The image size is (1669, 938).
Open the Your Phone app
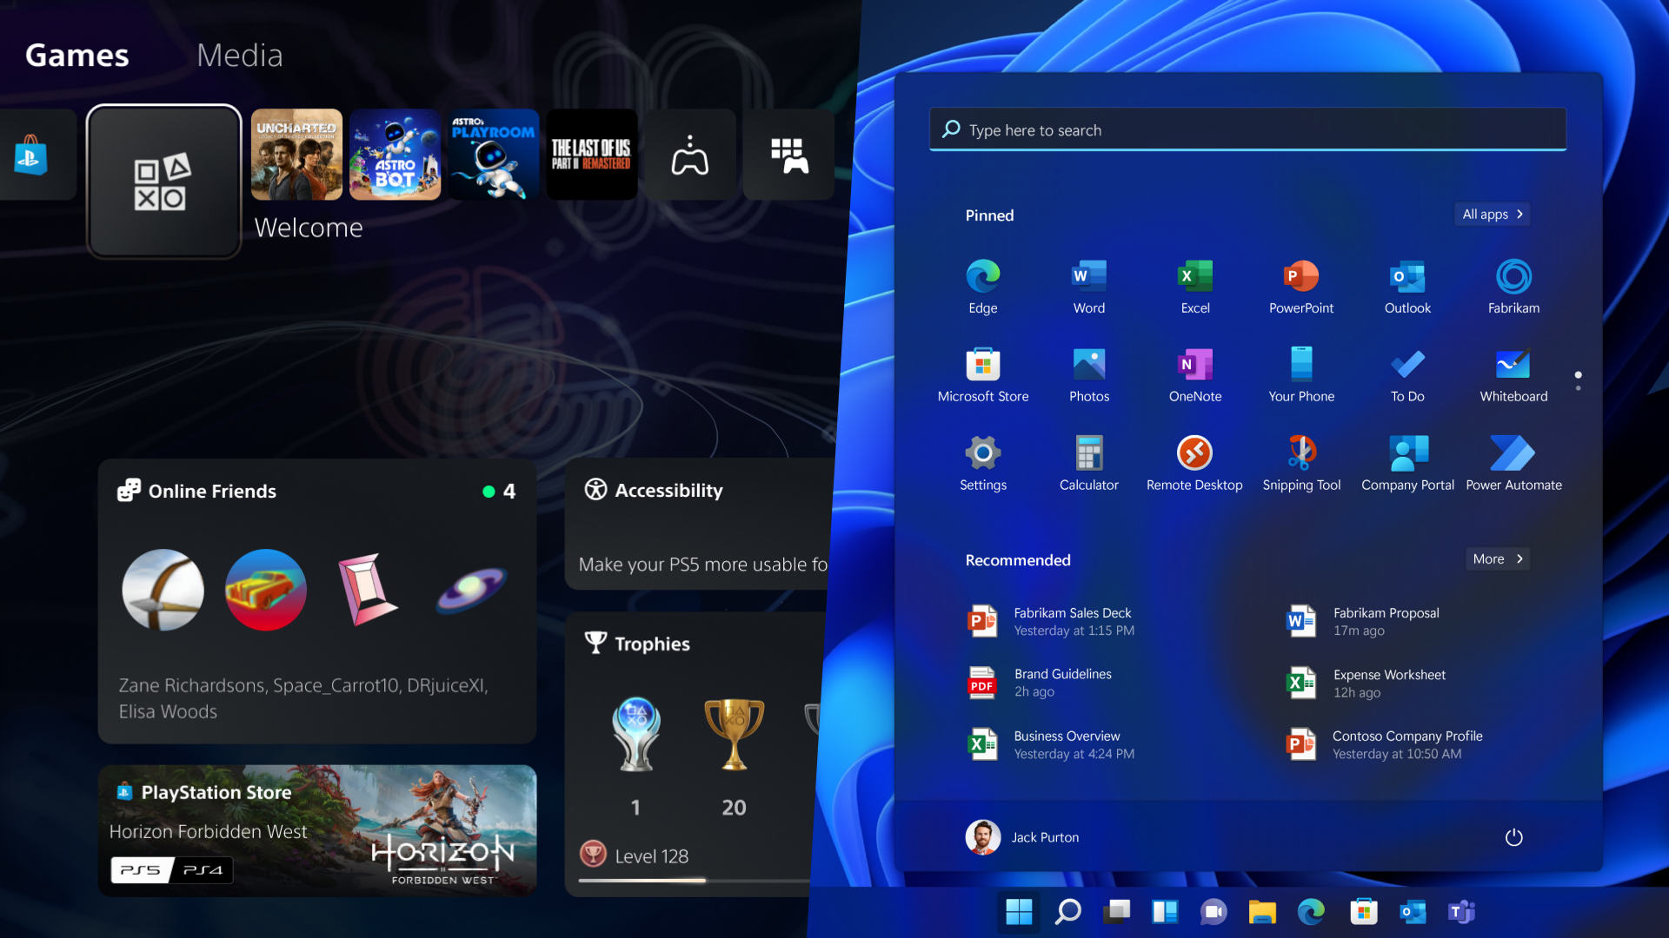[1301, 375]
